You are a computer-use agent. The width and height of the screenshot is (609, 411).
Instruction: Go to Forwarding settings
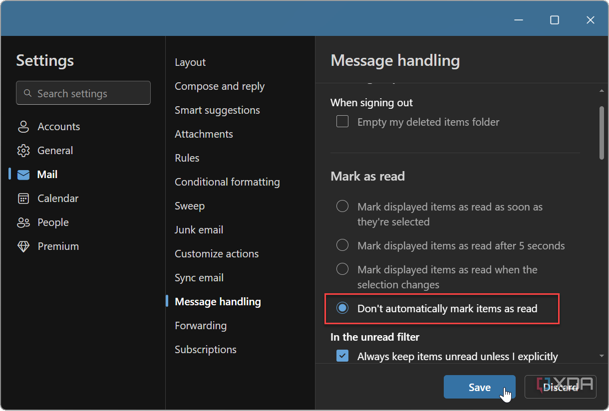201,325
